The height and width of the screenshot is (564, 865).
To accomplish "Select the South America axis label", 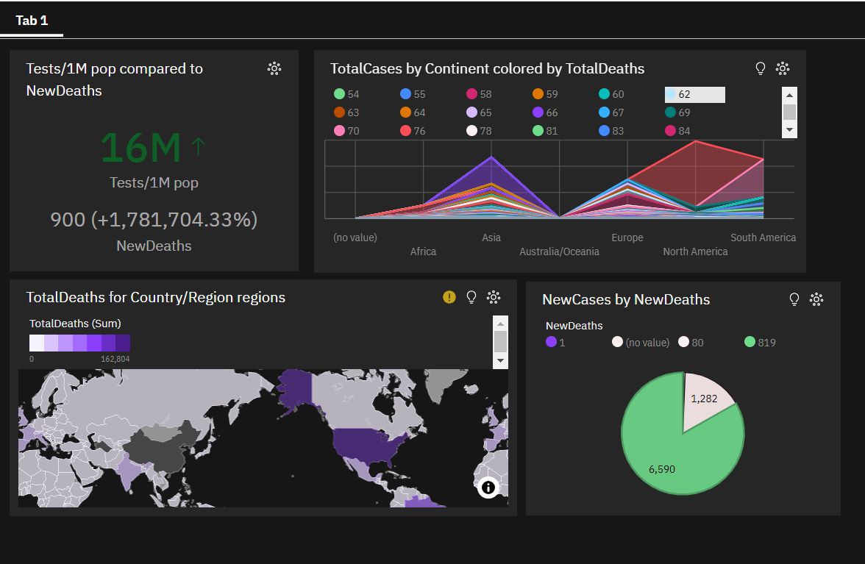I will coord(763,238).
